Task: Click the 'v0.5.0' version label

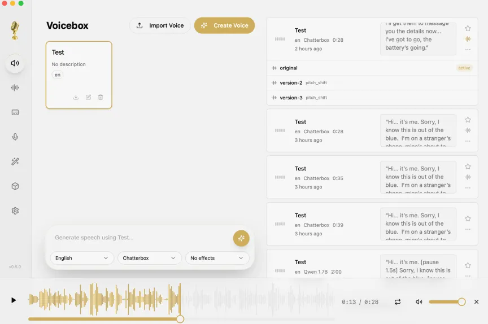Action: coord(15,267)
